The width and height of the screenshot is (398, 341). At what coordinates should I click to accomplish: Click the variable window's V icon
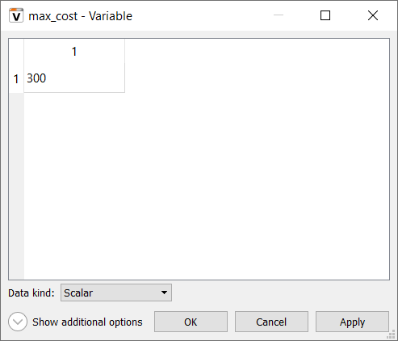16,15
